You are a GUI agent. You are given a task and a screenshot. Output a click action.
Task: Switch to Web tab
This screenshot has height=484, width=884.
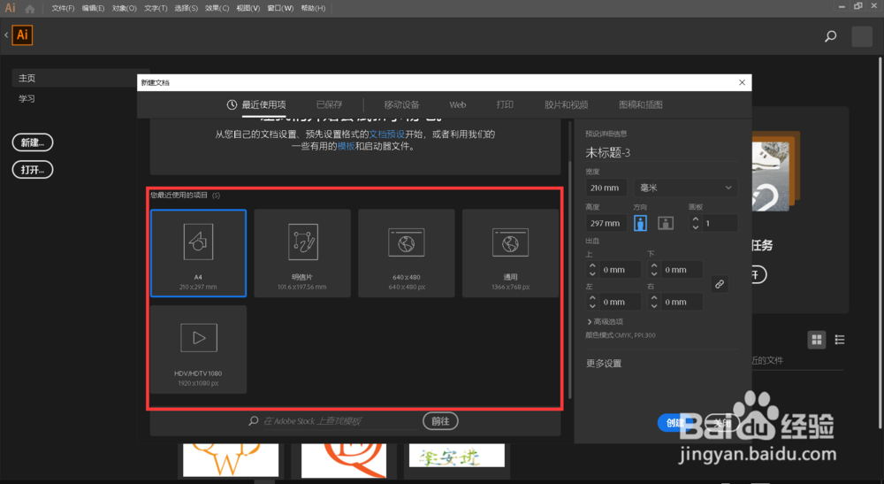click(x=458, y=105)
